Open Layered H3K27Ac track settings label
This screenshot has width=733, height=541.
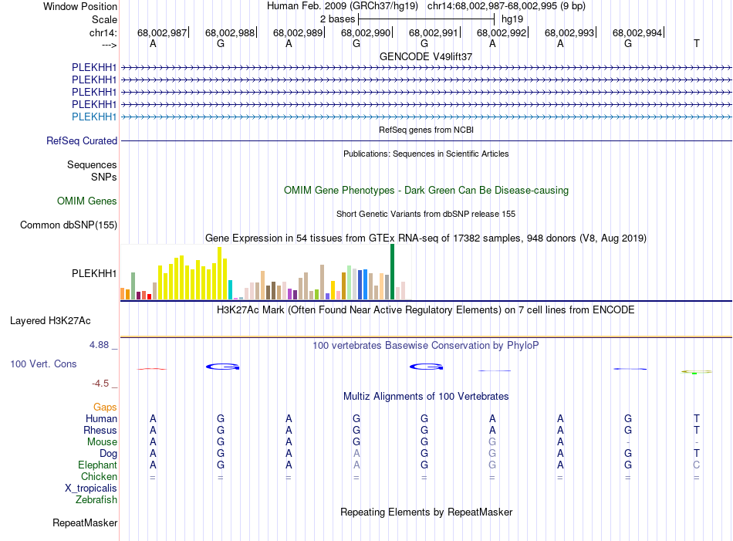[50, 320]
